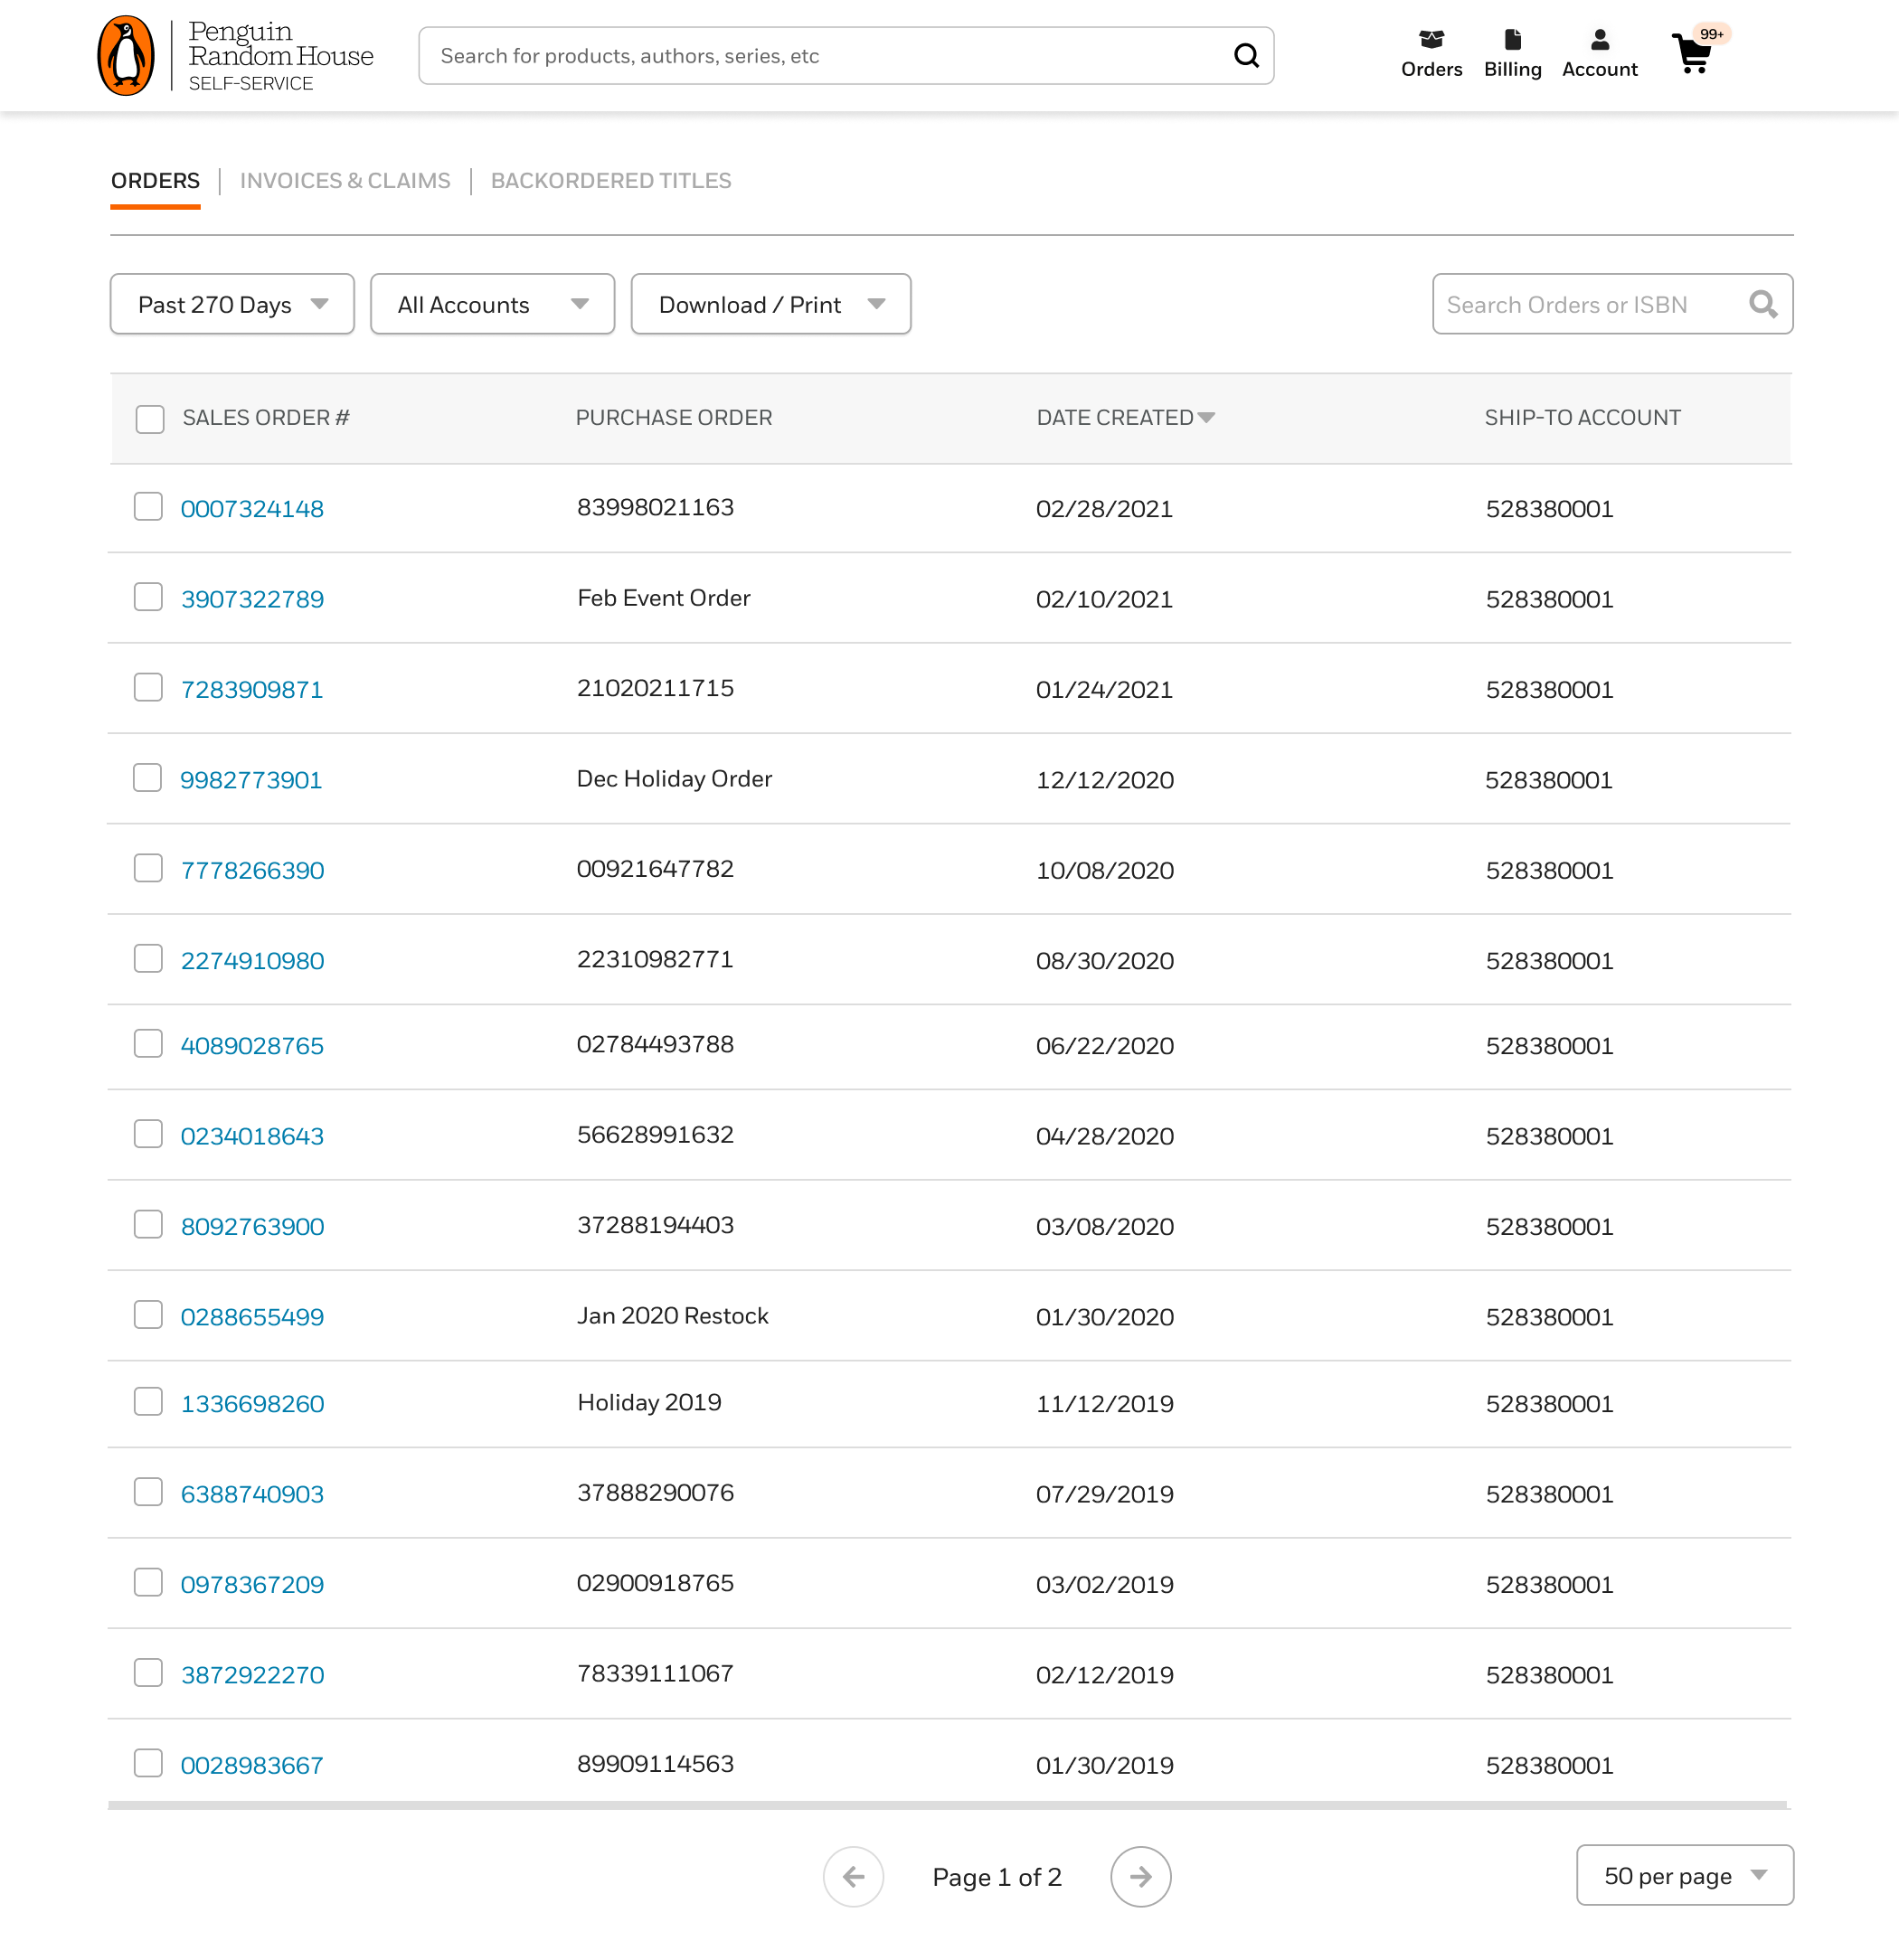The image size is (1899, 1960).
Task: Expand the Download / Print dropdown
Action: [771, 304]
